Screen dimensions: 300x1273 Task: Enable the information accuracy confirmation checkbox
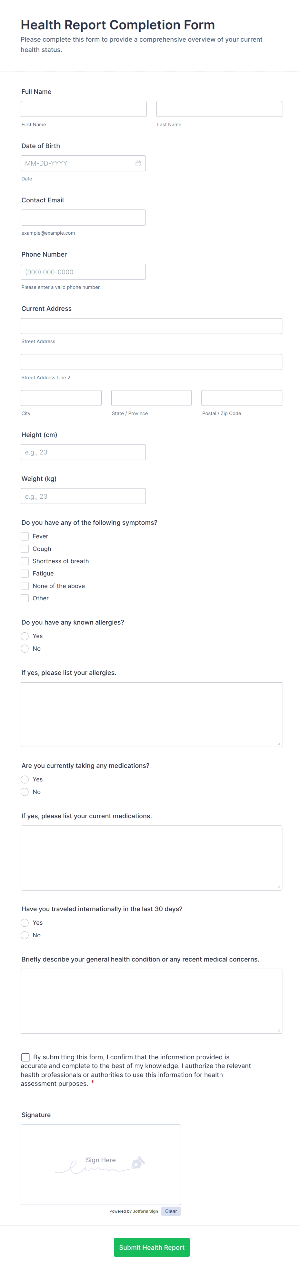tap(25, 1057)
